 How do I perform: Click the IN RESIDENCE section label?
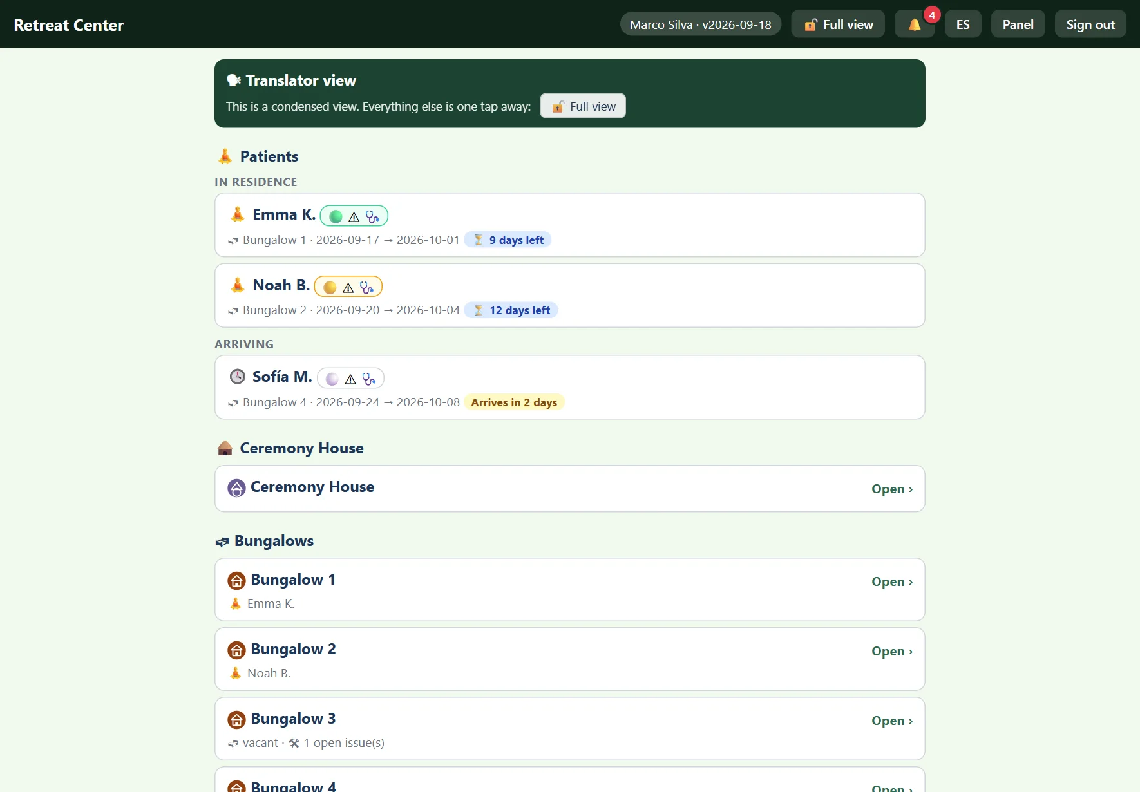[256, 182]
